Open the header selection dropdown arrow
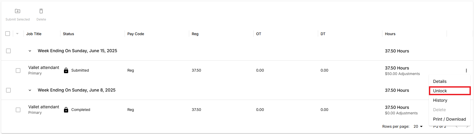474x134 pixels. (17, 34)
